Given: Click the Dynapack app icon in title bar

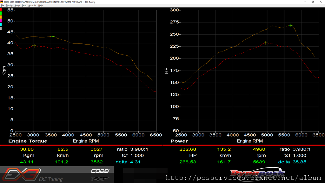Looking at the screenshot, I should point(2,2).
